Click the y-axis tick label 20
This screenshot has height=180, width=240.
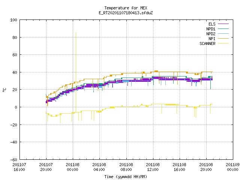15,90
